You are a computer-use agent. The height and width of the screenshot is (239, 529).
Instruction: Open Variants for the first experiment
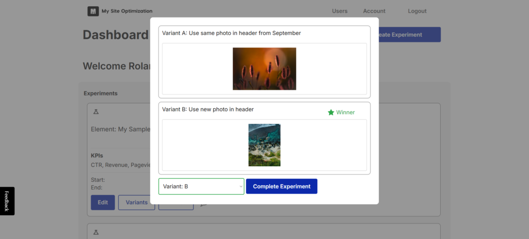(x=136, y=202)
